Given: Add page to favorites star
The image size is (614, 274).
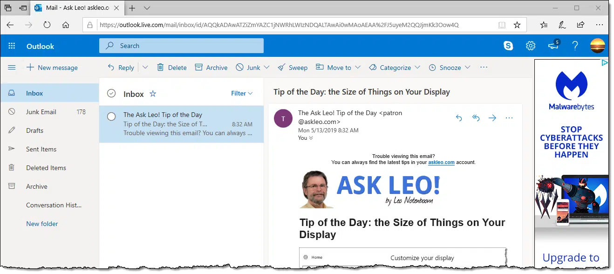Looking at the screenshot, I should 517,25.
